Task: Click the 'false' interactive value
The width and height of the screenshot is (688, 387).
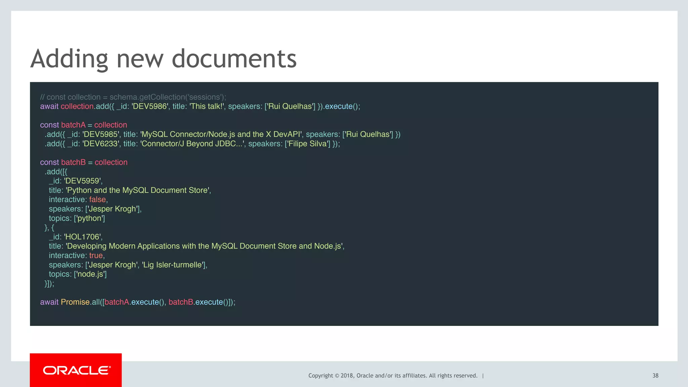Action: click(x=97, y=200)
